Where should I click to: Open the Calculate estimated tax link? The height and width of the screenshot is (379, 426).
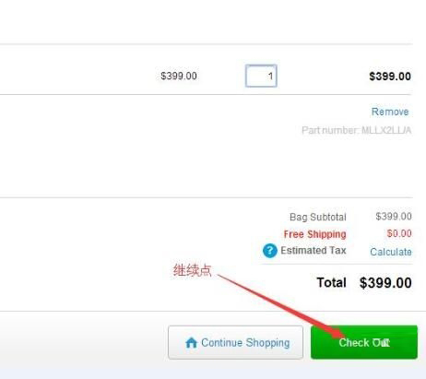(391, 252)
